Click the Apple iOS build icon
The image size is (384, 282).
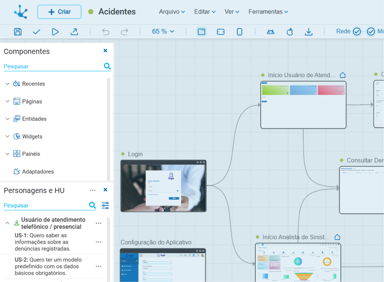click(x=290, y=32)
